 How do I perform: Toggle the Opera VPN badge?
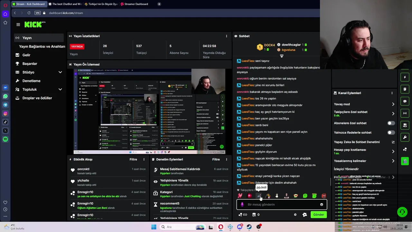pyautogui.click(x=37, y=13)
